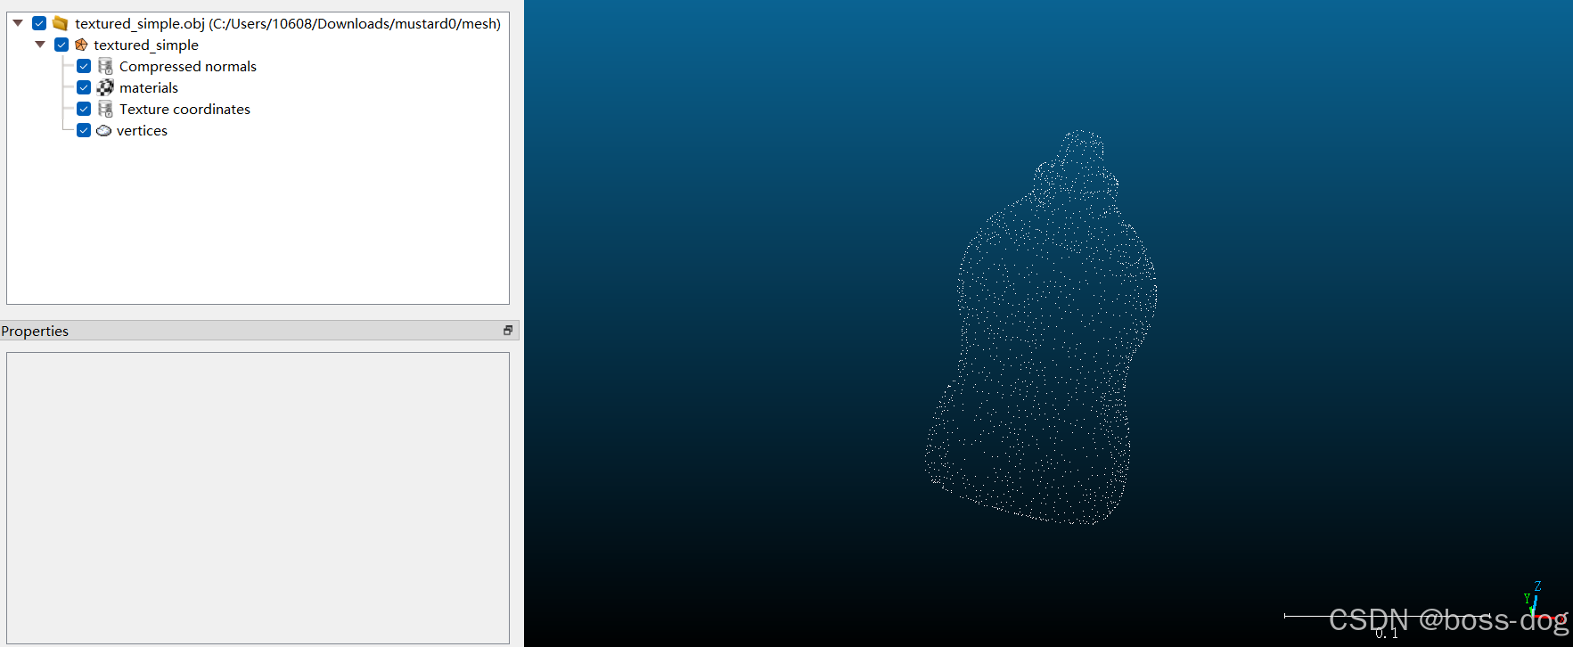1573x647 pixels.
Task: Collapse the textured_simple mesh node
Action: point(40,45)
